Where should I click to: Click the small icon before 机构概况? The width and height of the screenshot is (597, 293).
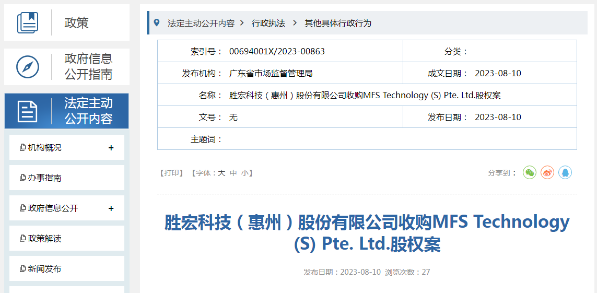coord(22,148)
